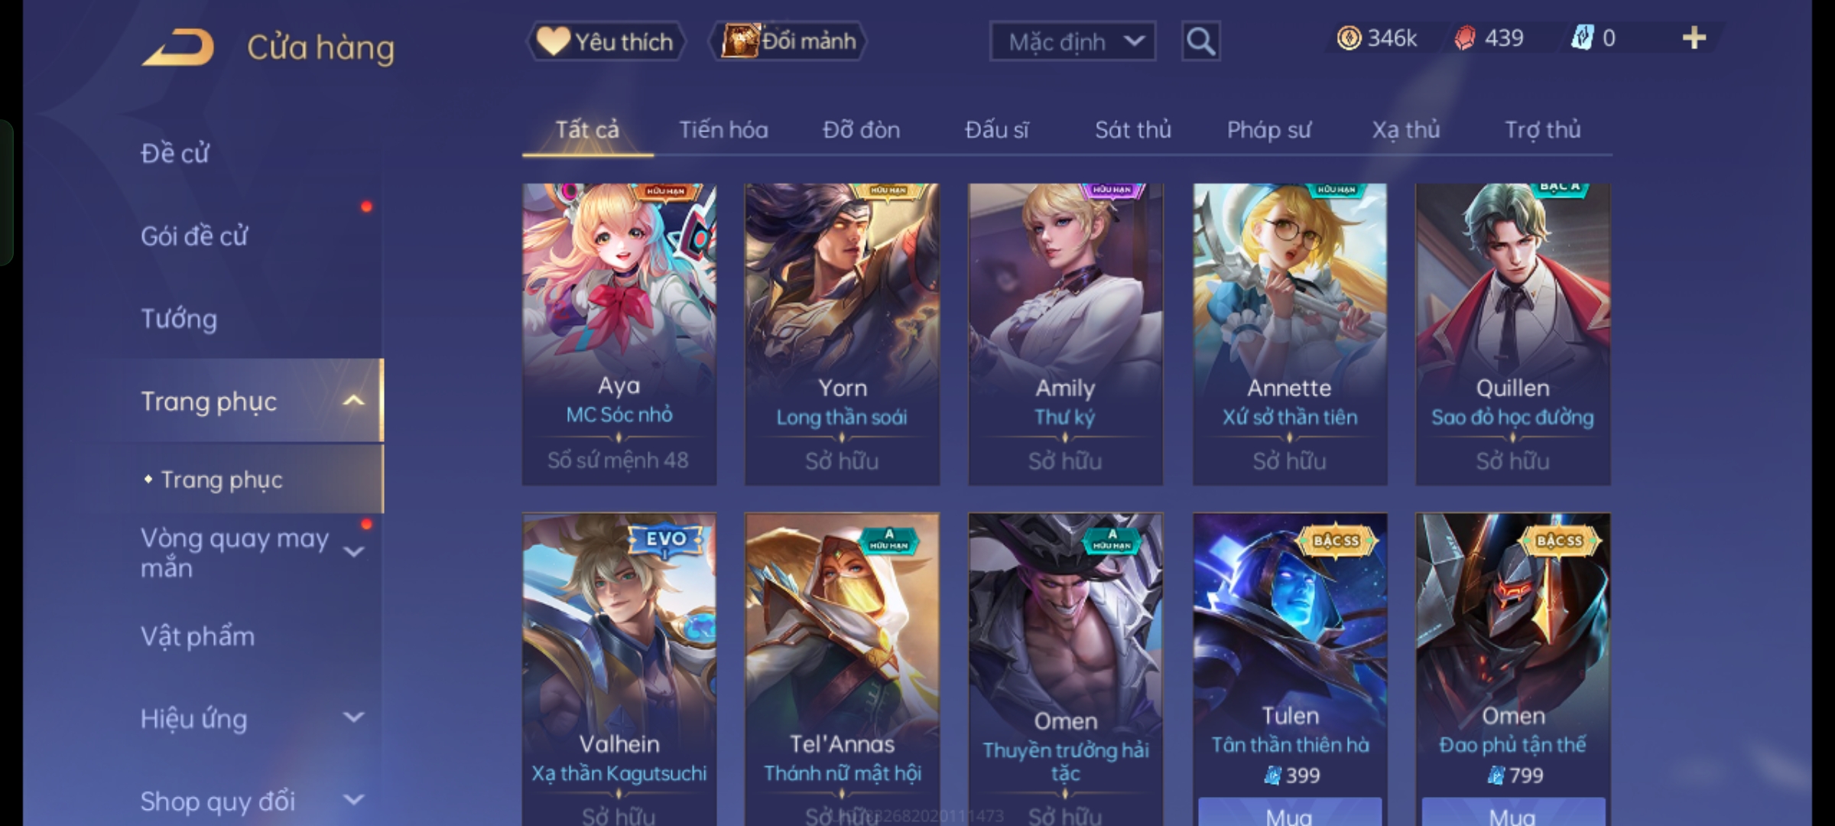
Task: Collapse the Trang phục sidebar section
Action: [353, 401]
